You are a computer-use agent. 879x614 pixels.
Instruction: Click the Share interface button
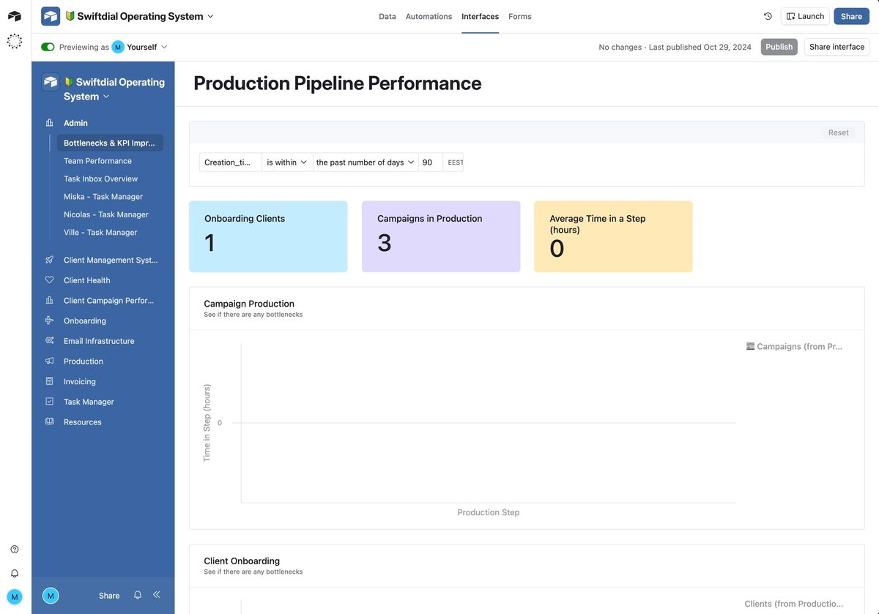(x=837, y=47)
